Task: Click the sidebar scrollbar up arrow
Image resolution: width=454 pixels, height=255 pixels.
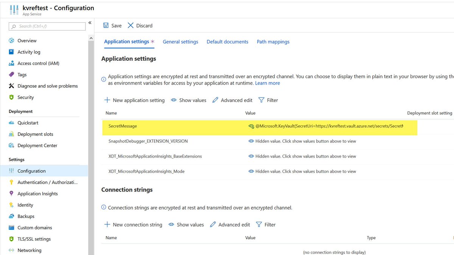Action: [91, 38]
